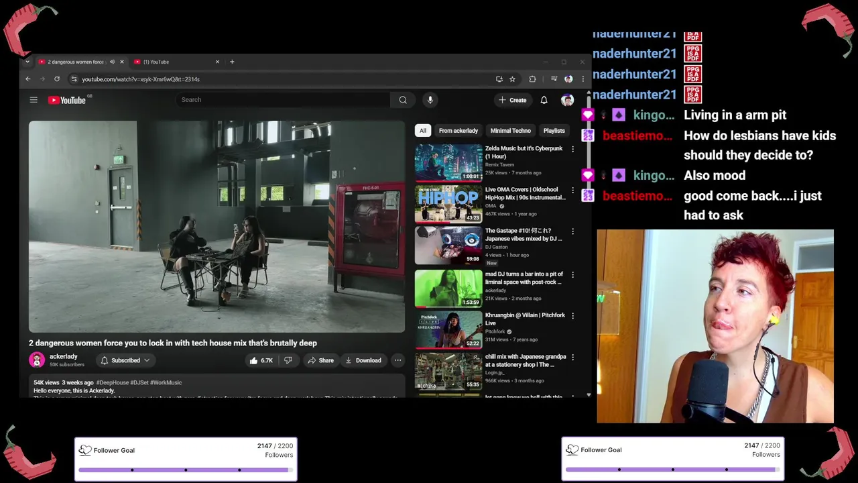The image size is (858, 483).
Task: Select 'Minimal Techno' filter chip
Action: tap(511, 131)
